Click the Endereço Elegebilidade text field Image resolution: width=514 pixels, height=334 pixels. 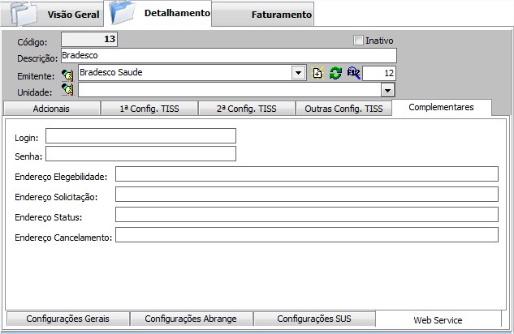306,174
